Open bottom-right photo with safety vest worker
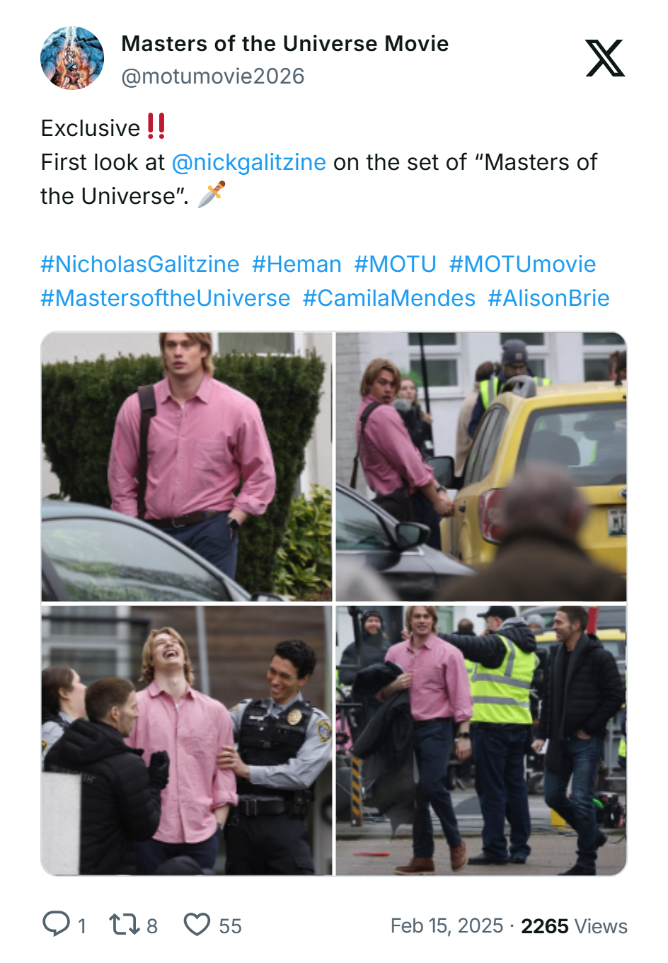This screenshot has height=963, width=668. point(481,740)
